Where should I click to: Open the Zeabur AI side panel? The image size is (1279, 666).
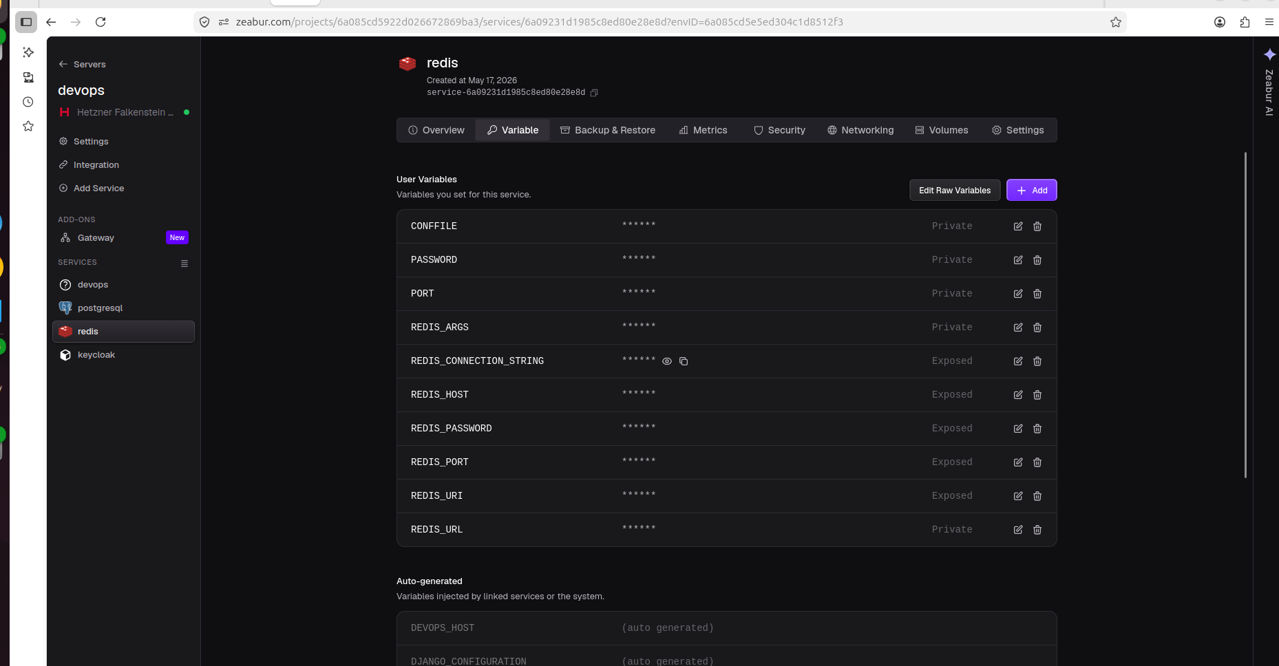[x=1269, y=83]
